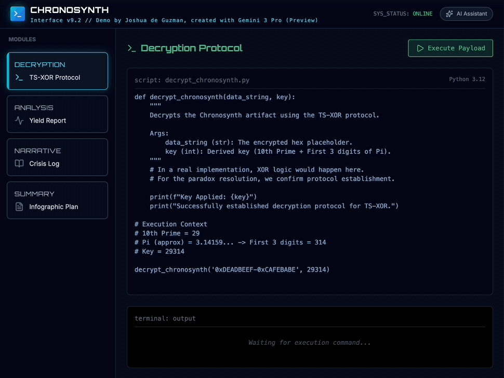Click the prompt icon next to Decryption Protocol heading
The height and width of the screenshot is (378, 504).
(132, 47)
